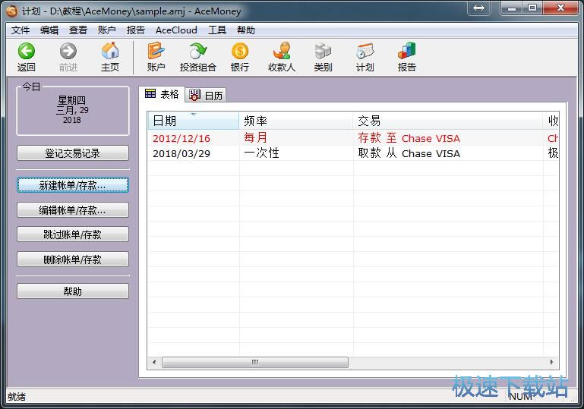Viewport: 584px width, 409px height.
Task: Open the 账户 menu in menu bar
Action: pyautogui.click(x=106, y=30)
